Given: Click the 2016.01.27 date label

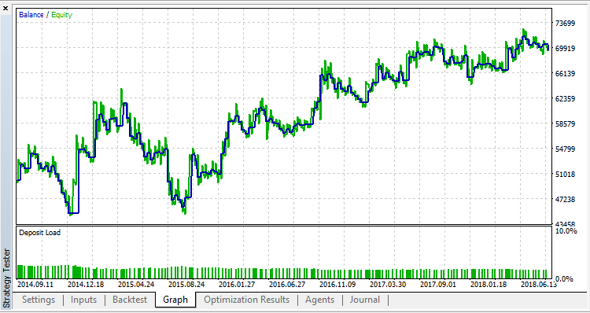Looking at the screenshot, I should pos(237,284).
